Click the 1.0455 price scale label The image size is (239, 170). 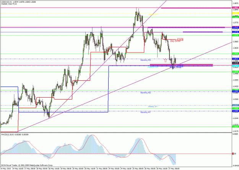tap(235, 80)
